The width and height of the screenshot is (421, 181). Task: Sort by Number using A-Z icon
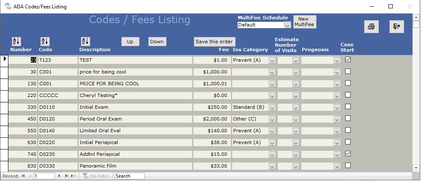pyautogui.click(x=16, y=41)
